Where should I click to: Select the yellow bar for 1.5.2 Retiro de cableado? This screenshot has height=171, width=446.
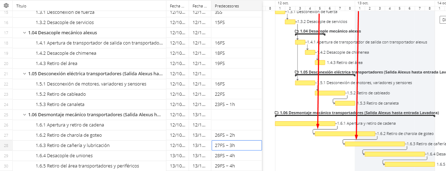coord(330,93)
